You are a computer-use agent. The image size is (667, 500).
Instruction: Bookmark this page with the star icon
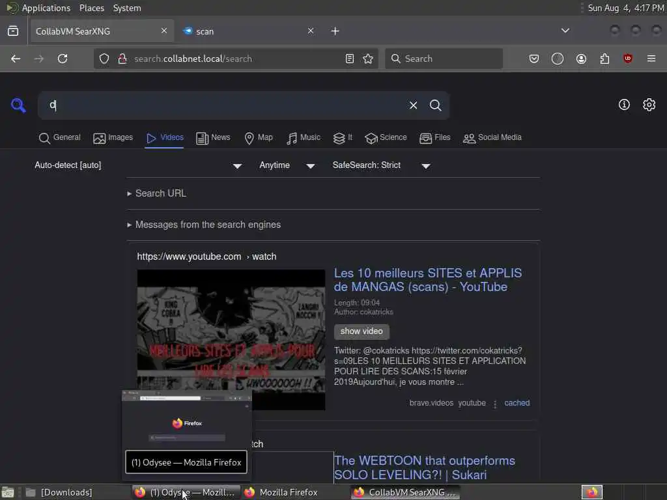tap(369, 59)
